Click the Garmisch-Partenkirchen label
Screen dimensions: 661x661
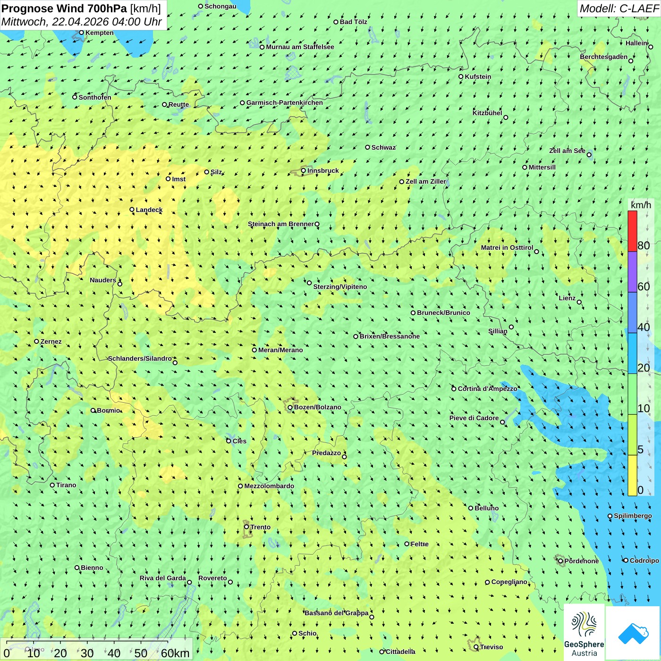285,102
